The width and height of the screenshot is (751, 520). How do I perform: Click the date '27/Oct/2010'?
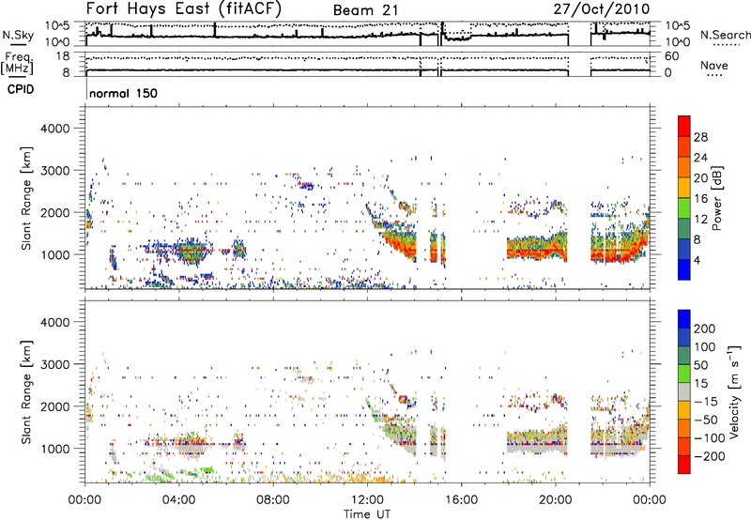[602, 9]
